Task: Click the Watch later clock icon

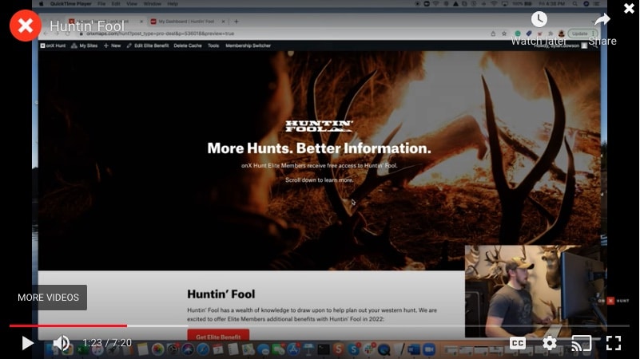Action: [x=539, y=20]
